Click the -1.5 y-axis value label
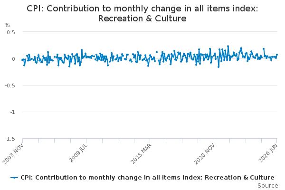This screenshot has height=190, width=285. (x=10, y=139)
